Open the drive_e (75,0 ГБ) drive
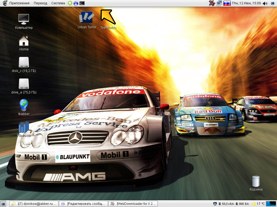 [24, 84]
